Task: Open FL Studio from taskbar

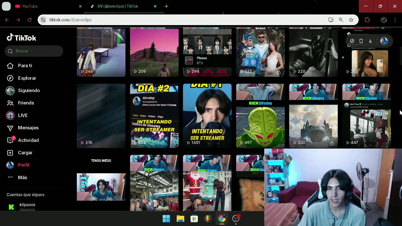Action: pyautogui.click(x=208, y=219)
